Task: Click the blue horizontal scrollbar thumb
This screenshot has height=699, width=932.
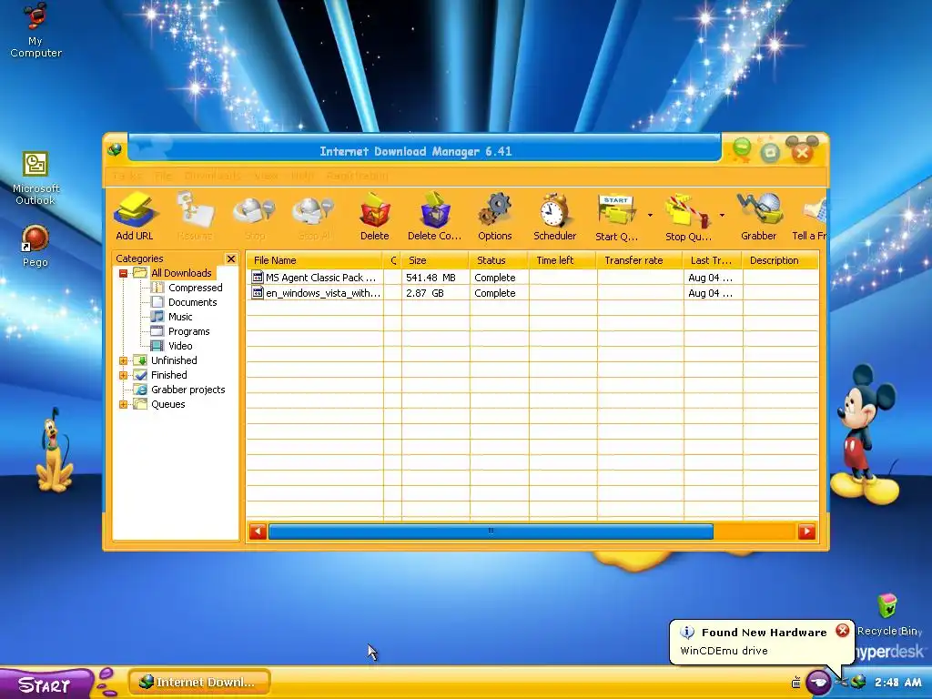Action: [491, 532]
